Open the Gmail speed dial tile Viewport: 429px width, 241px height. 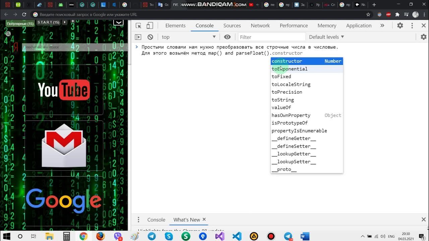pyautogui.click(x=64, y=146)
